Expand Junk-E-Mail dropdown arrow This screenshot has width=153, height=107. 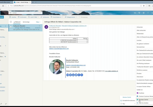(38, 17)
